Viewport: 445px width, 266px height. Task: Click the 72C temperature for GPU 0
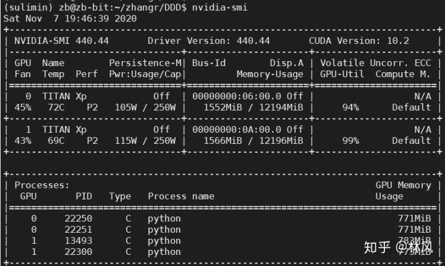[56, 107]
